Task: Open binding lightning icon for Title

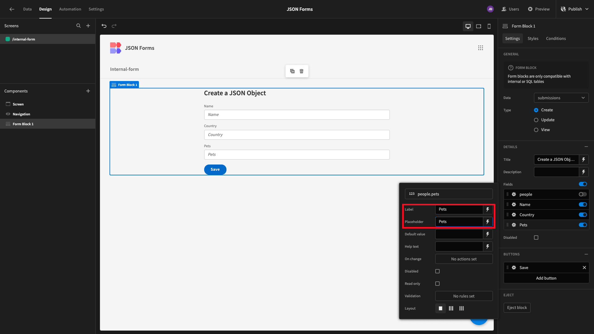Action: pos(583,160)
